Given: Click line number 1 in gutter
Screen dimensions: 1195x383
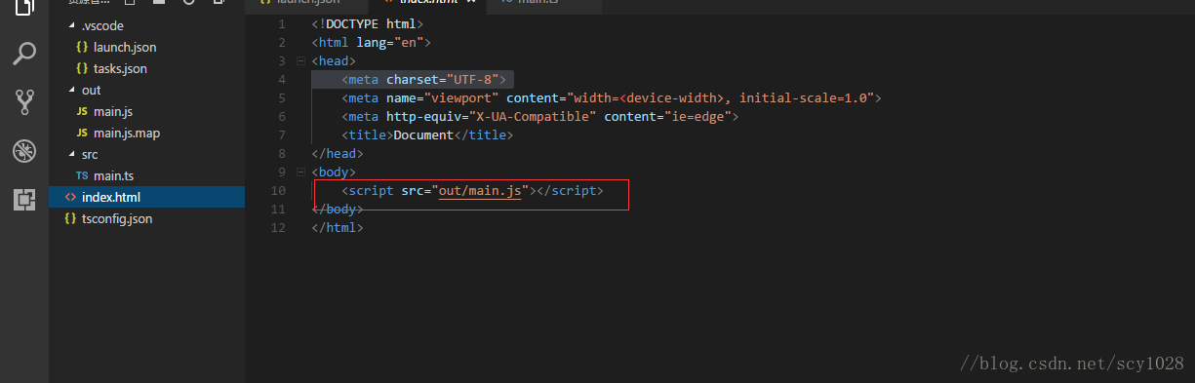Looking at the screenshot, I should coord(282,23).
